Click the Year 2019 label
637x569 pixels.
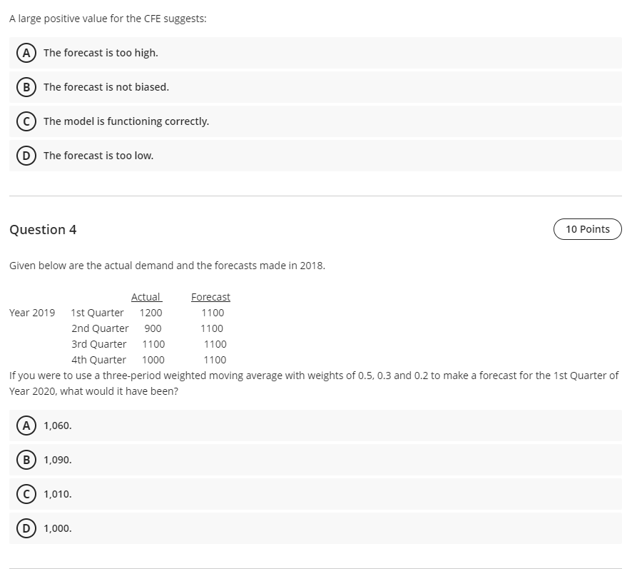pyautogui.click(x=32, y=313)
